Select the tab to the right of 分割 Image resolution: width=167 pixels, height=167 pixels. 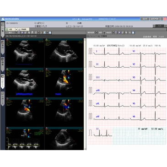point(23,29)
